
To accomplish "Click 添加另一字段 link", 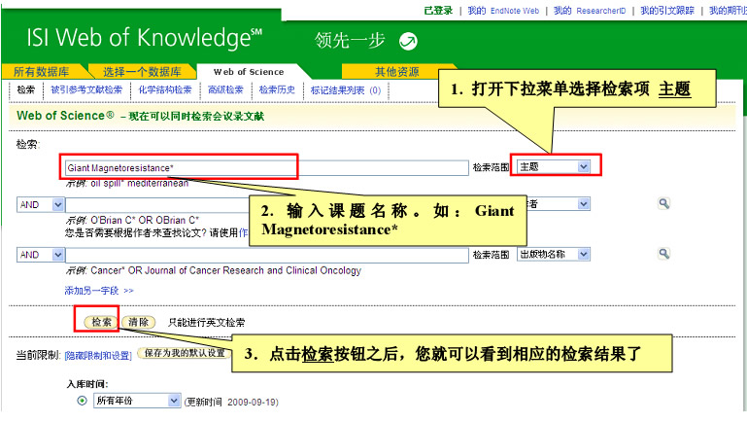I will pos(99,291).
